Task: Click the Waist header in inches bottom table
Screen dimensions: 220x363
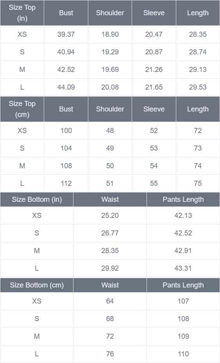Action: click(x=110, y=199)
